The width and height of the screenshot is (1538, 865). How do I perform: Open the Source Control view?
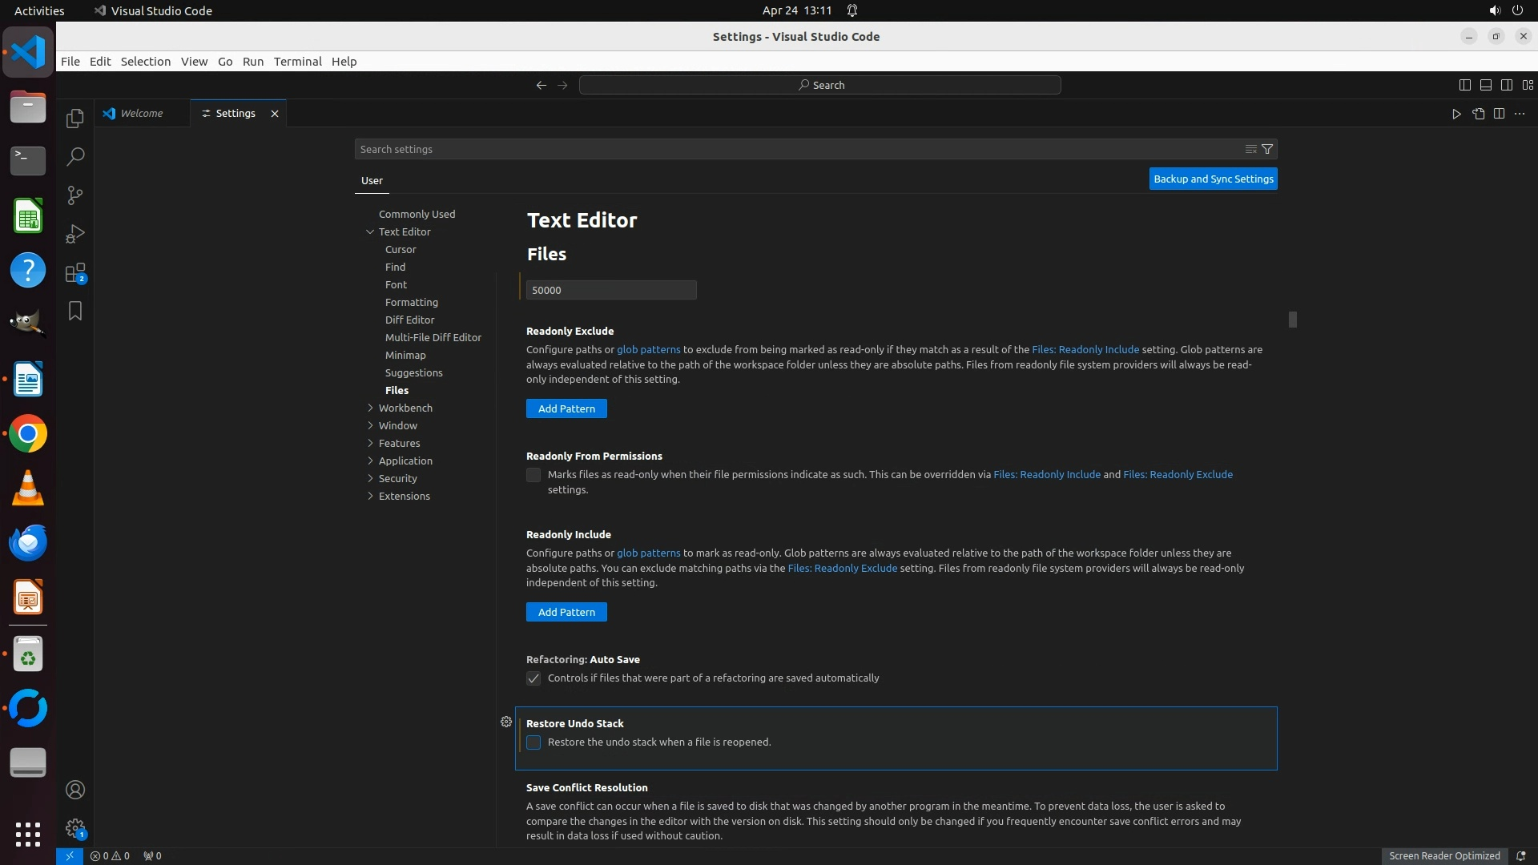coord(75,195)
